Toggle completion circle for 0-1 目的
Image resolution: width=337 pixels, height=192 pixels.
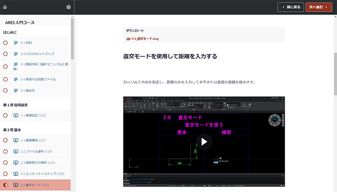click(x=5, y=43)
